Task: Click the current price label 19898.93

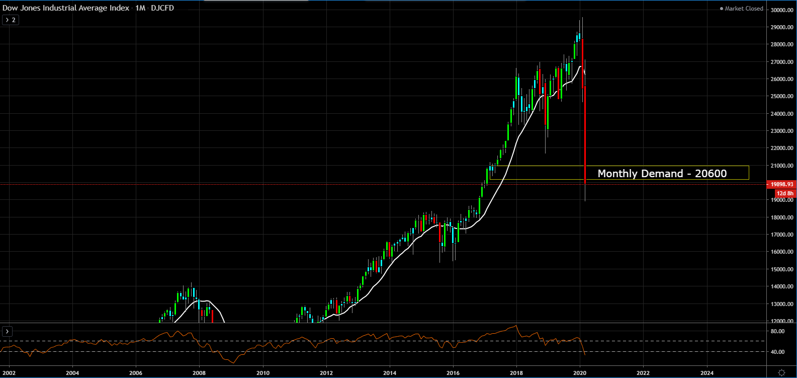Action: [782, 184]
